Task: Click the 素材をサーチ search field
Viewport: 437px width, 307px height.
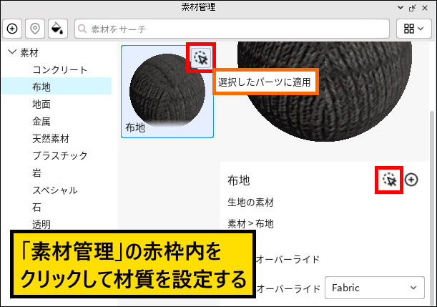Action: [232, 29]
